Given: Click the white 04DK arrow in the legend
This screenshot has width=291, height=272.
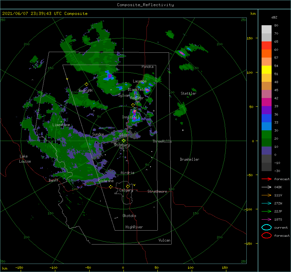Looking at the screenshot, I should pos(266,187).
